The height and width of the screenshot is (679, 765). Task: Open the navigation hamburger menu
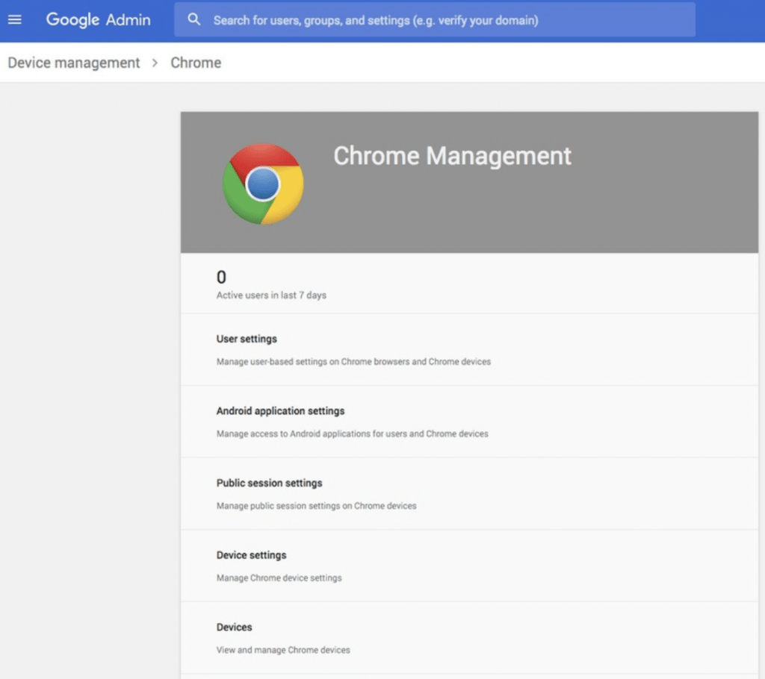(x=15, y=19)
